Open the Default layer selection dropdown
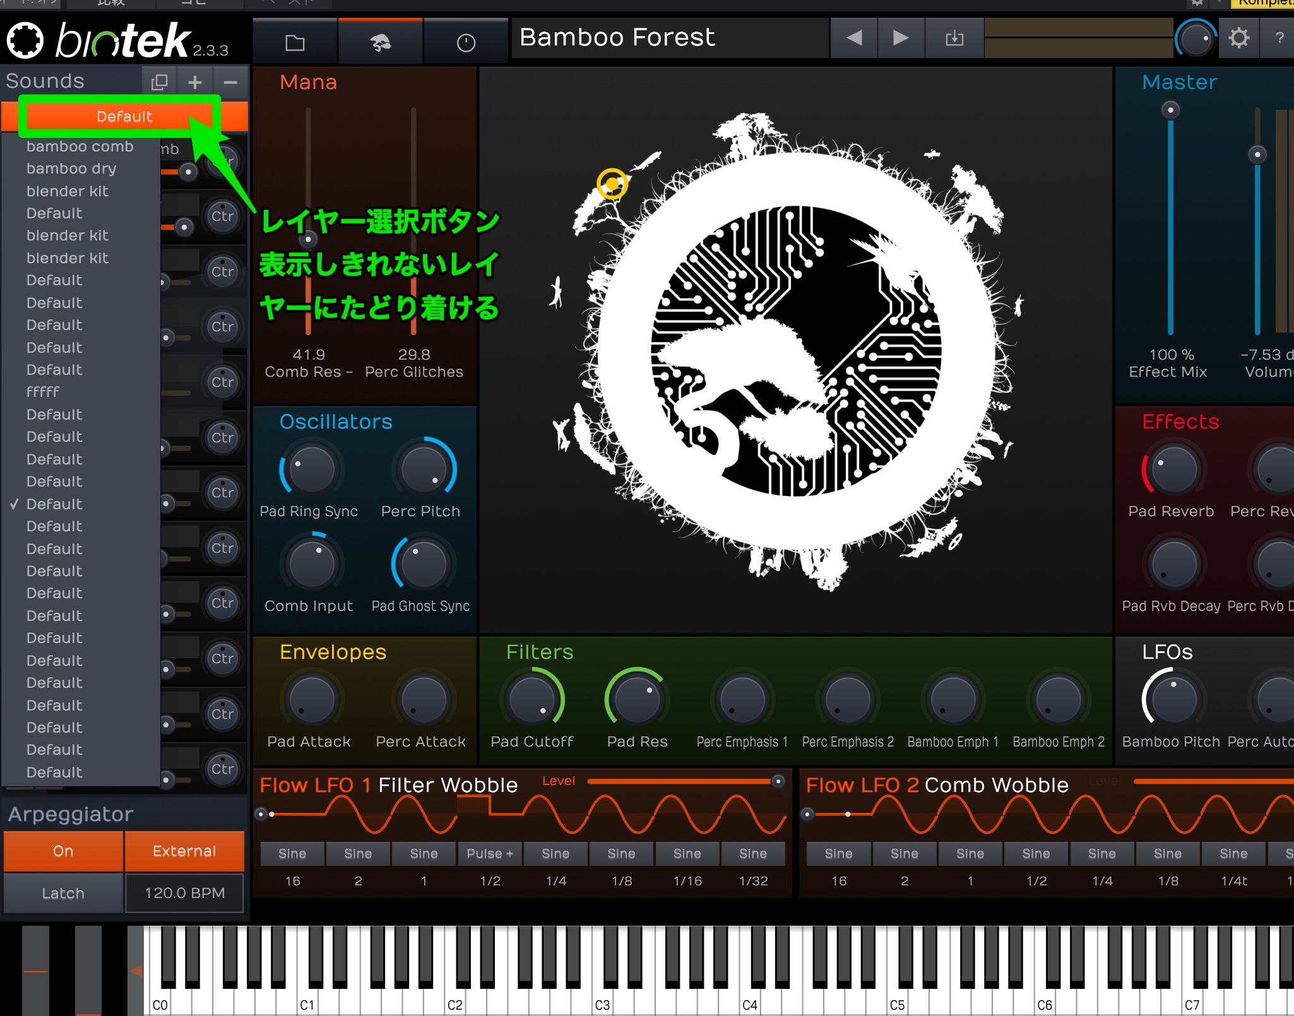Screen dimensions: 1294x1016 point(124,117)
